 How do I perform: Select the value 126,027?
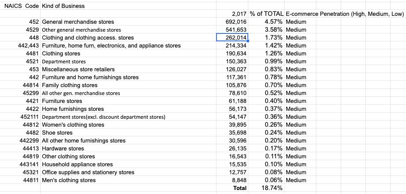[232, 69]
